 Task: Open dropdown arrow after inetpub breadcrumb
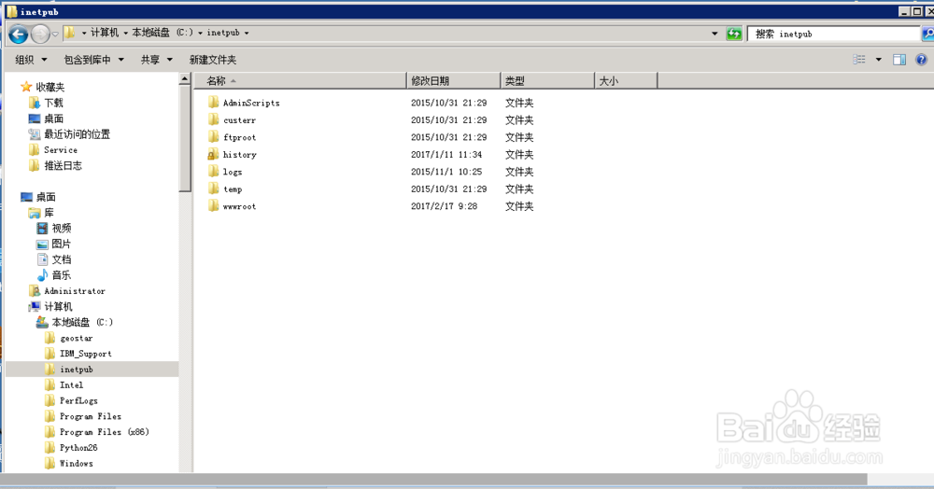pos(247,34)
